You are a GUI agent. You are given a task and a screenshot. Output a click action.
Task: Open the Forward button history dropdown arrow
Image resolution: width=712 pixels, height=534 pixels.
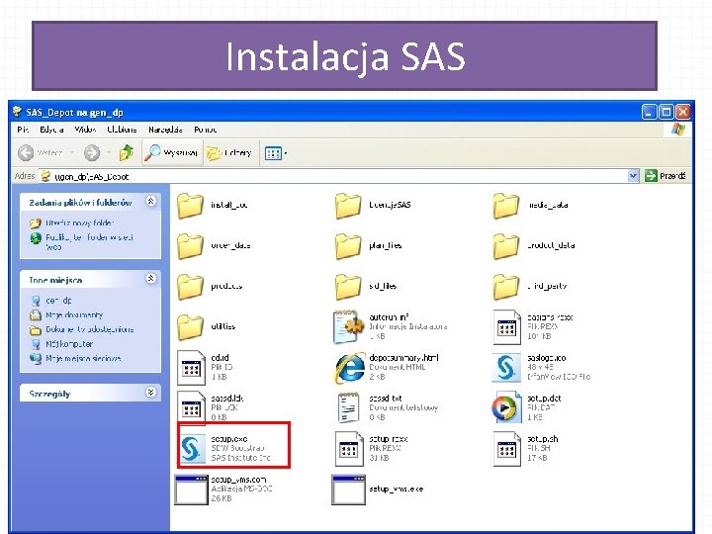coord(109,152)
